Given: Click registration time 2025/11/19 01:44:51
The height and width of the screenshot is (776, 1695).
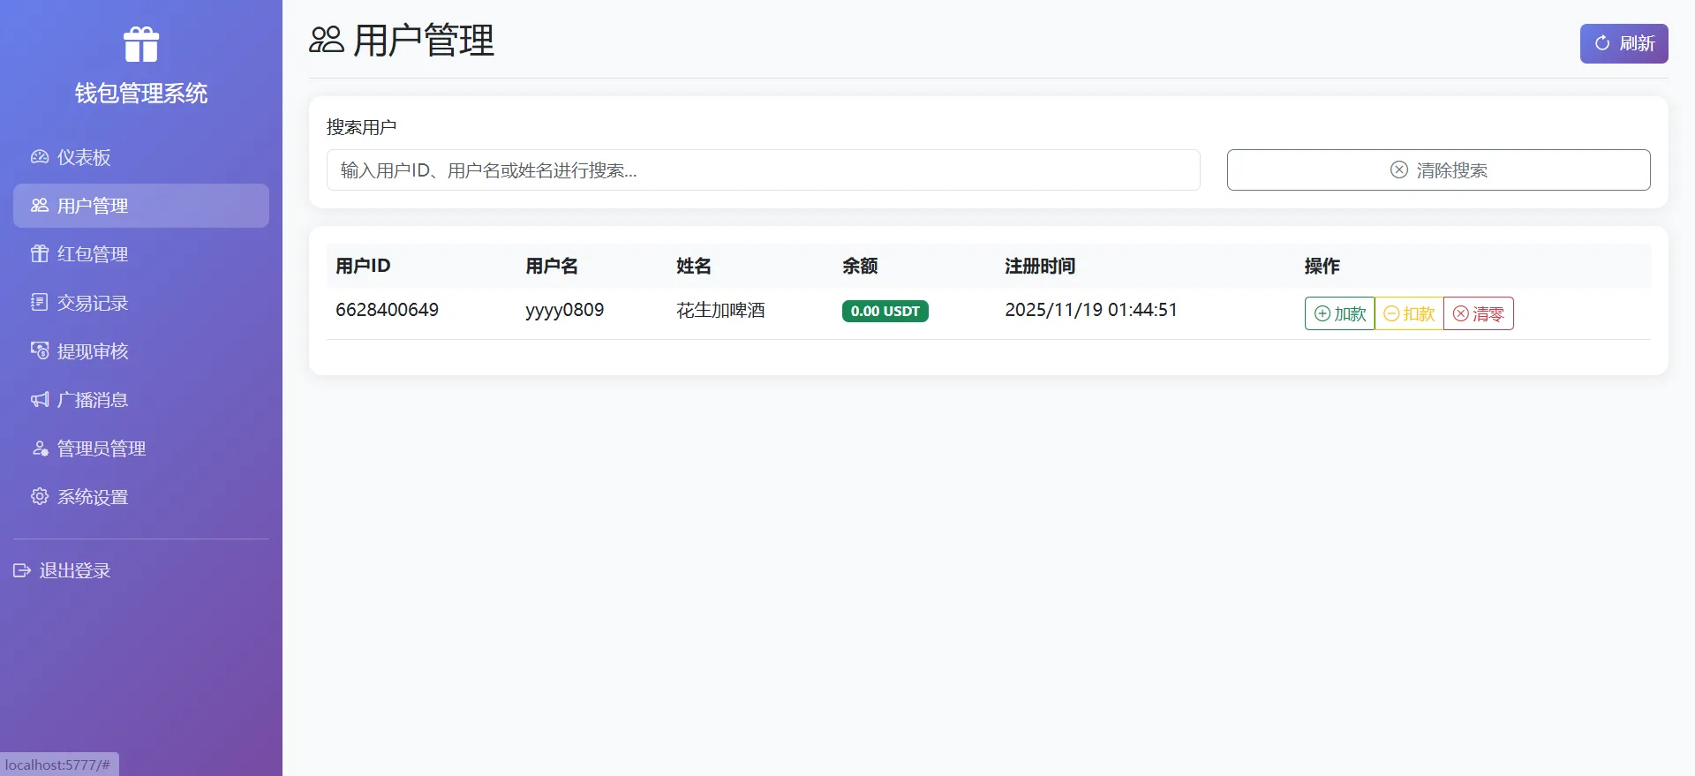Looking at the screenshot, I should [1091, 310].
